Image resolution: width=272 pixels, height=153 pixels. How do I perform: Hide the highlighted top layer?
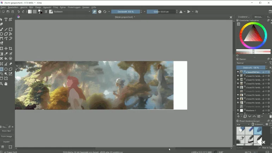click(238, 72)
